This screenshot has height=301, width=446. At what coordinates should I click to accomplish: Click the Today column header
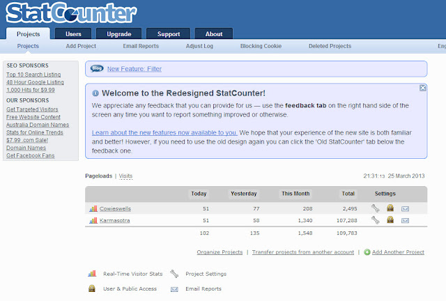point(199,194)
